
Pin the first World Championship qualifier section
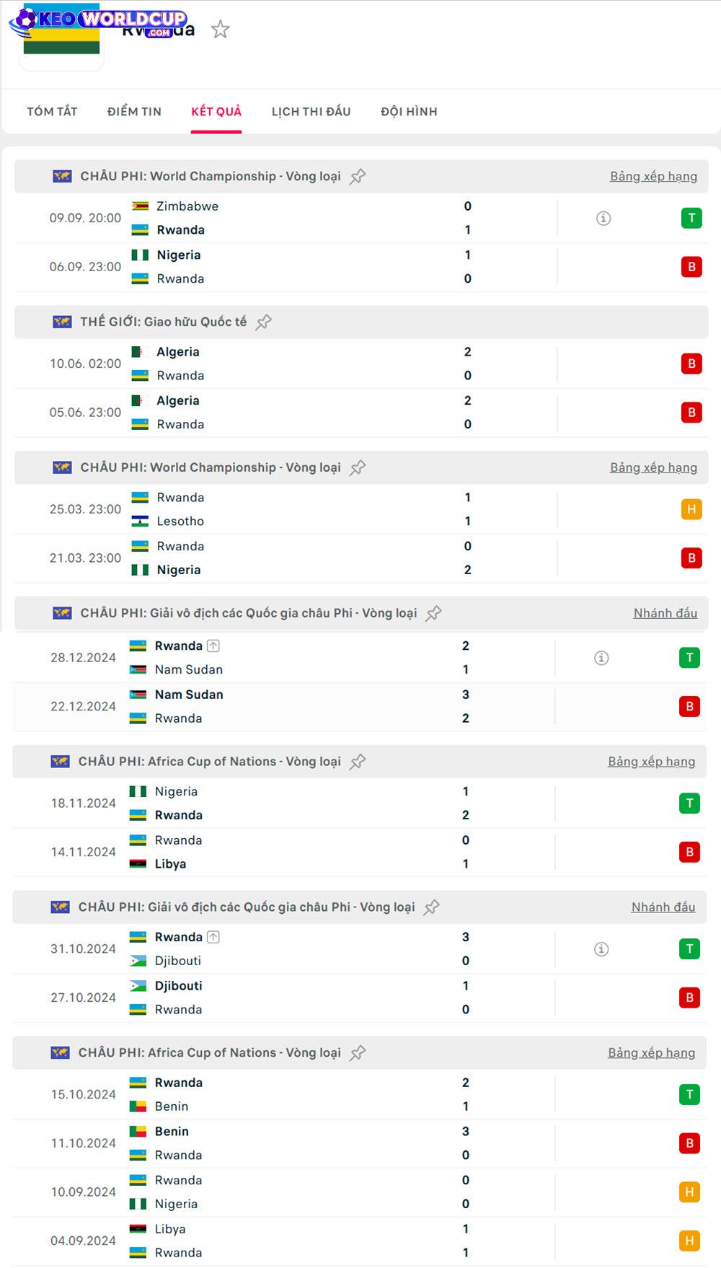coord(358,177)
